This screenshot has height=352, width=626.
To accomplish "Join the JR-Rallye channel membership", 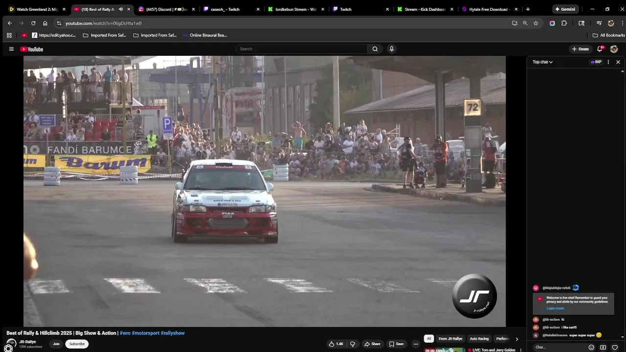I will pyautogui.click(x=56, y=344).
